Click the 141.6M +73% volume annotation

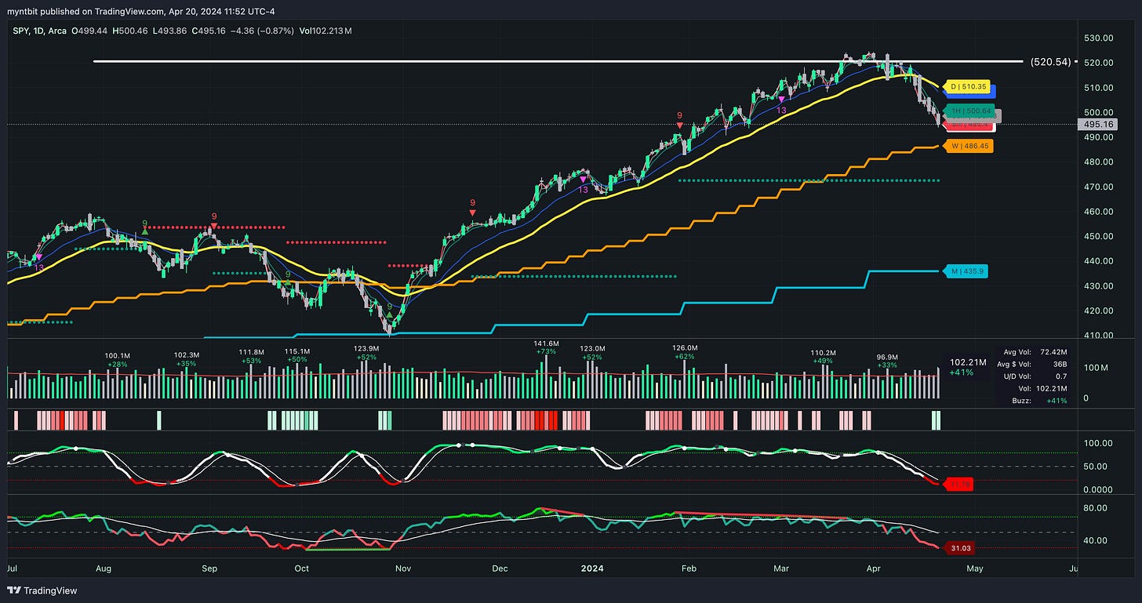[x=545, y=347]
